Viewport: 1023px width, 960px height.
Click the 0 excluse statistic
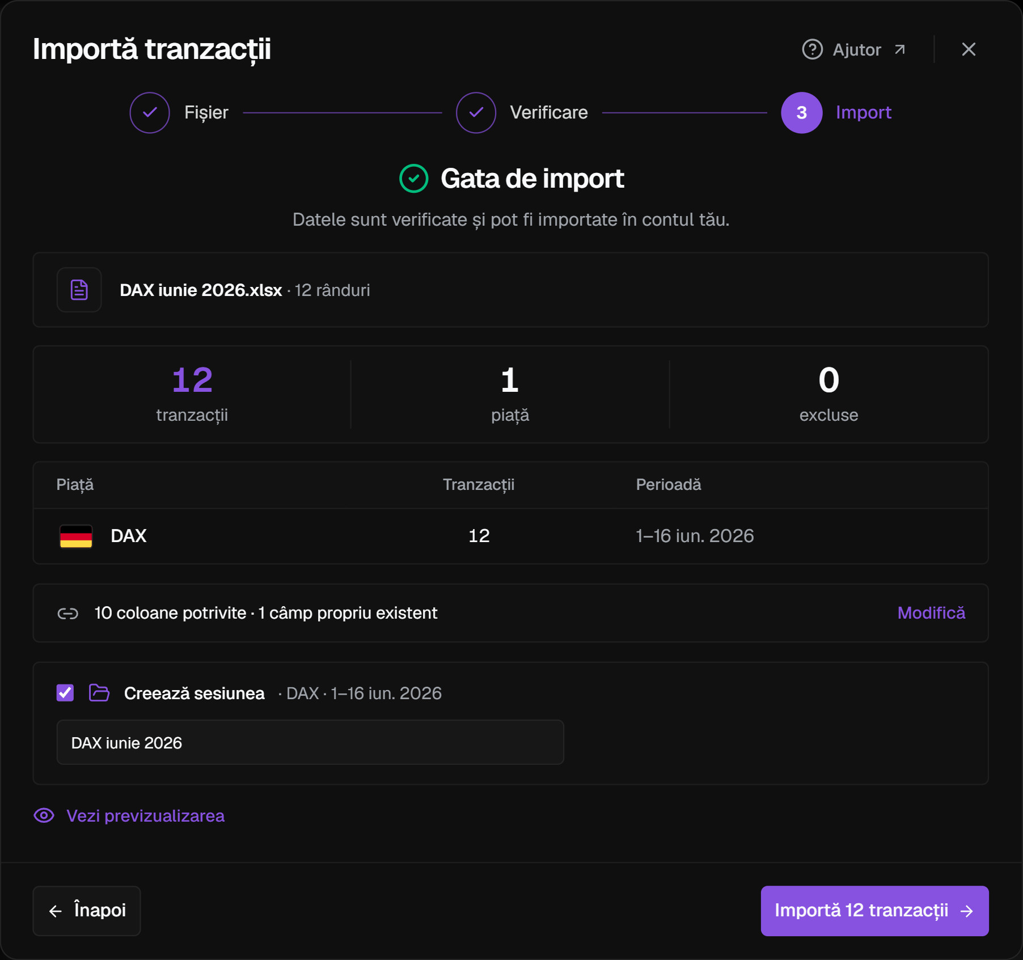pos(828,394)
